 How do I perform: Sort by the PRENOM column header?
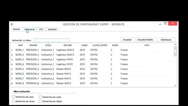pyautogui.click(x=33, y=45)
